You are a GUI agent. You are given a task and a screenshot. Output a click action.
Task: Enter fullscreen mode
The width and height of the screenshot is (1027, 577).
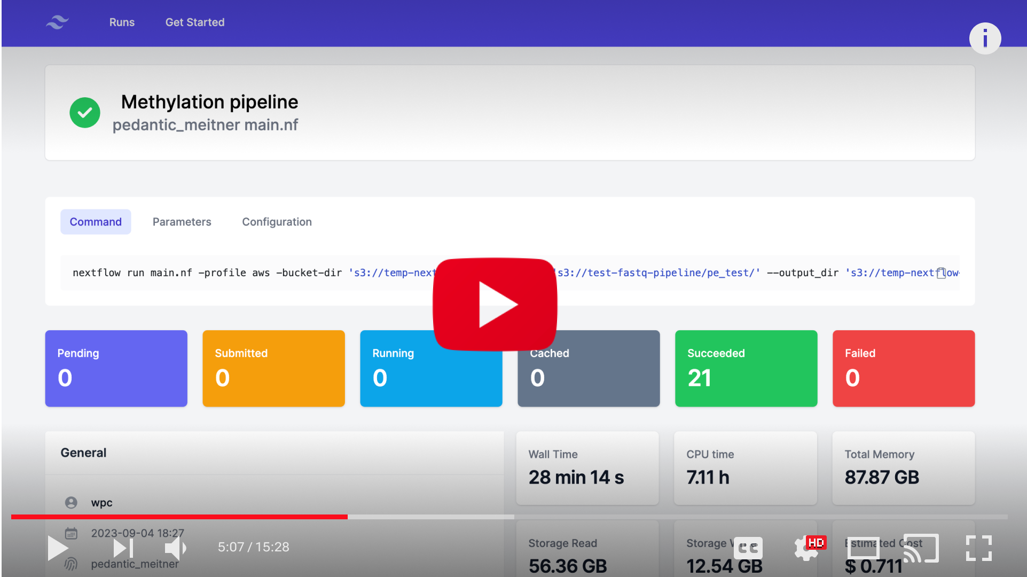click(x=978, y=548)
